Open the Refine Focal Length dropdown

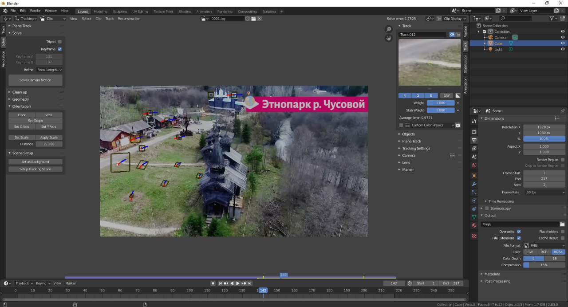(x=49, y=70)
